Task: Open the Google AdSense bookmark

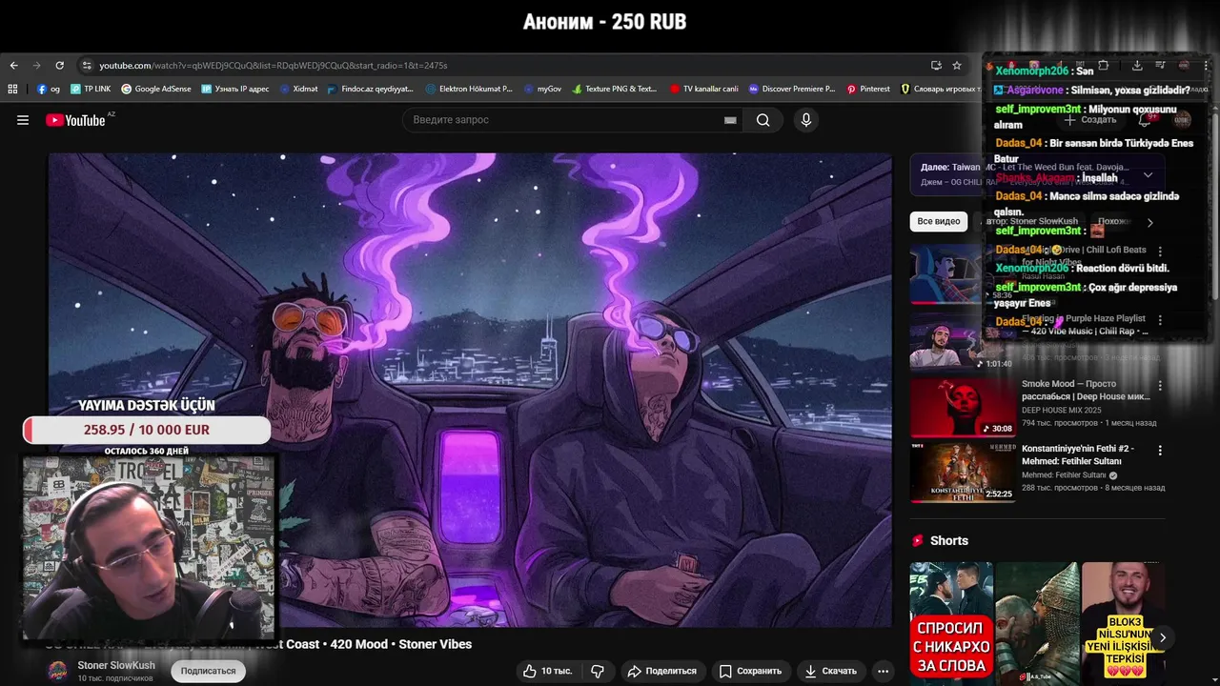Action: (156, 89)
